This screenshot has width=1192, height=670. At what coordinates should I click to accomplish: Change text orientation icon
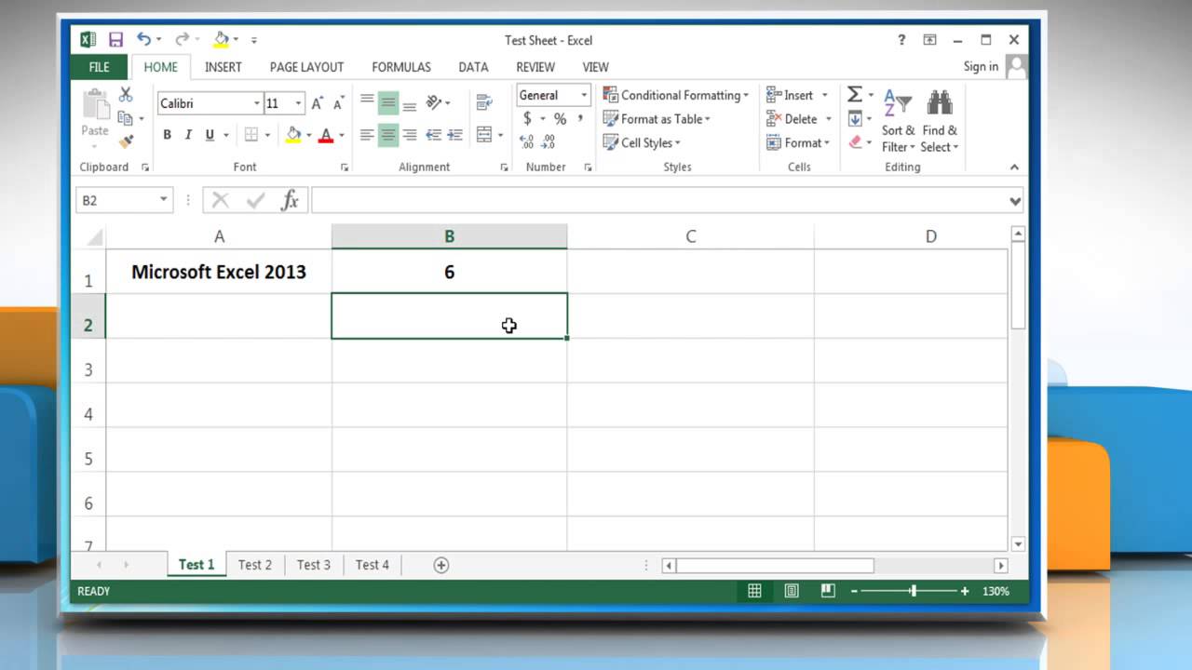tap(434, 102)
